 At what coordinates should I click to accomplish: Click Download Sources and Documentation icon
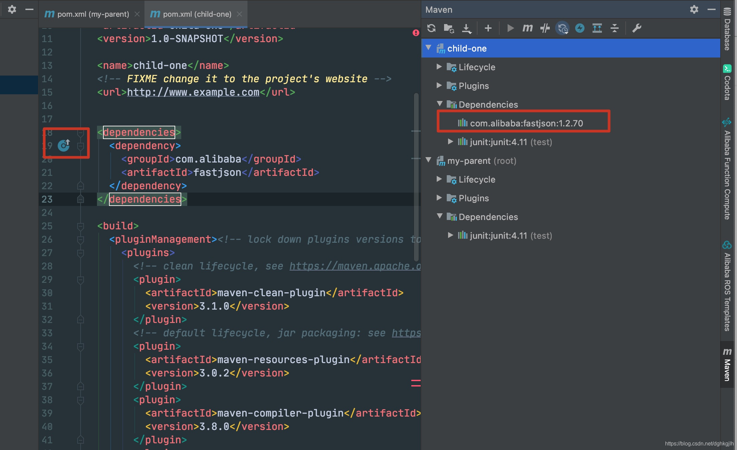(466, 28)
